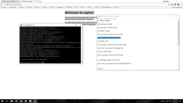Open Spanish bookmark folder

click(x=36, y=7)
